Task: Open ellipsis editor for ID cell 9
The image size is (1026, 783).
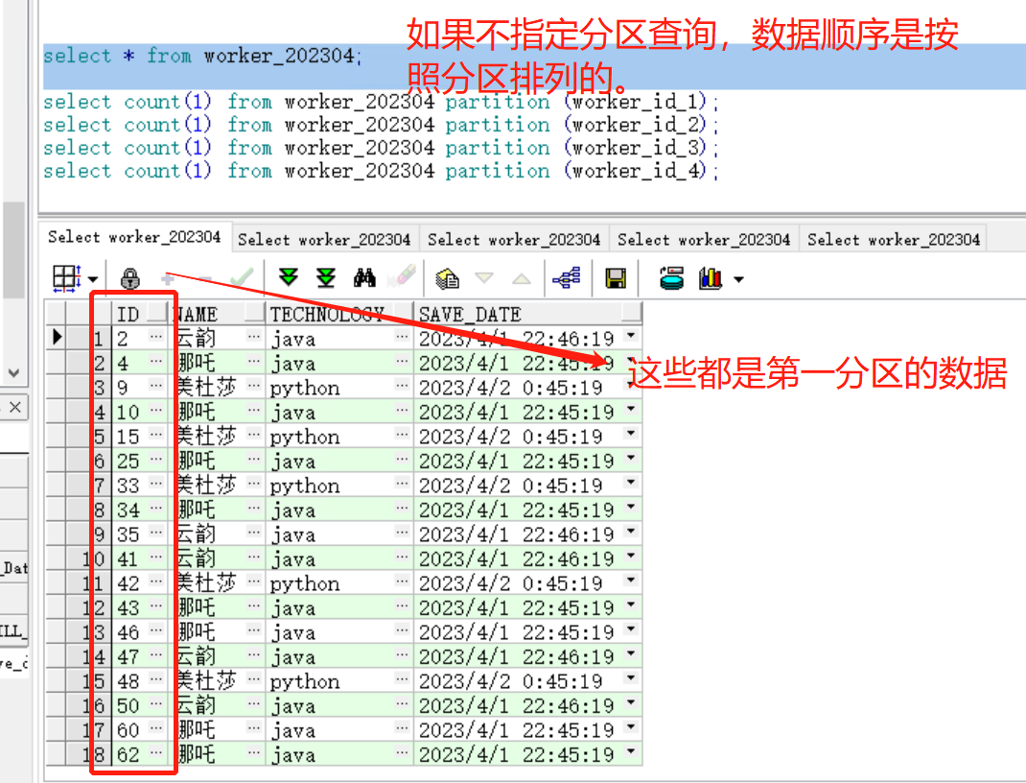Action: (x=155, y=386)
